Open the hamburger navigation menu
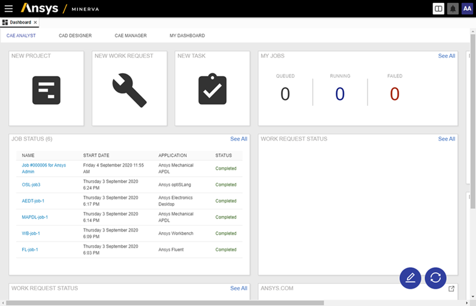 tap(8, 8)
